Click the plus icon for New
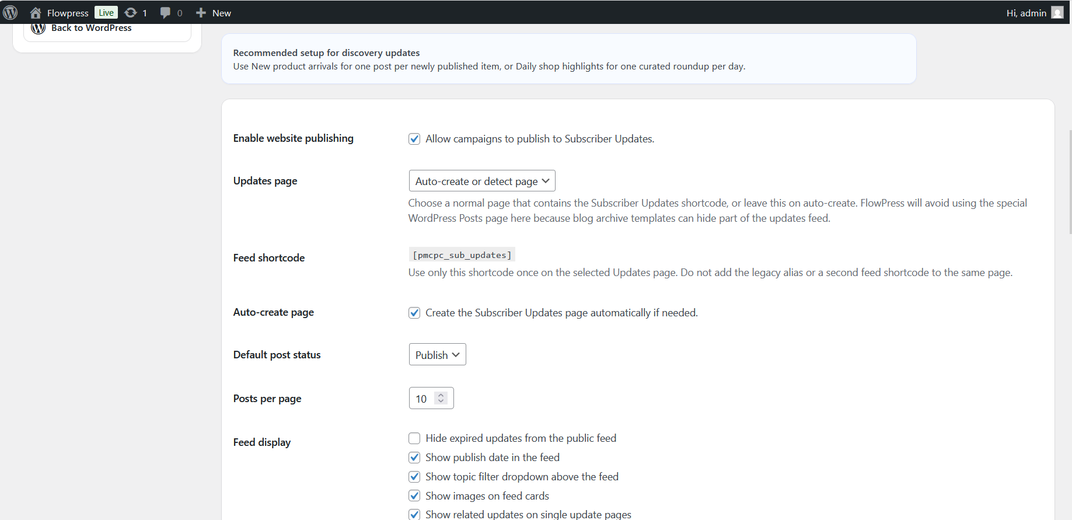Screen dimensions: 1072x520 [201, 13]
